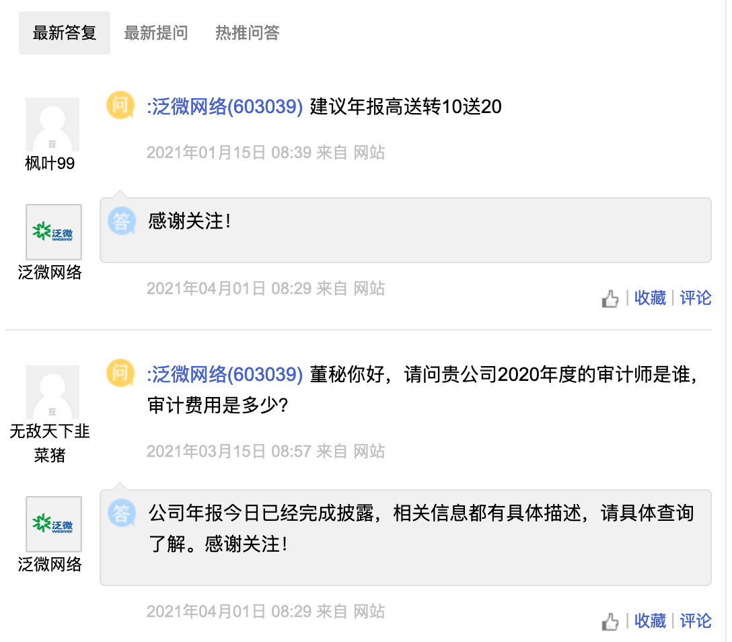This screenshot has height=642, width=732.
Task: Click the thumbs-up icon on first answer
Action: [x=610, y=298]
